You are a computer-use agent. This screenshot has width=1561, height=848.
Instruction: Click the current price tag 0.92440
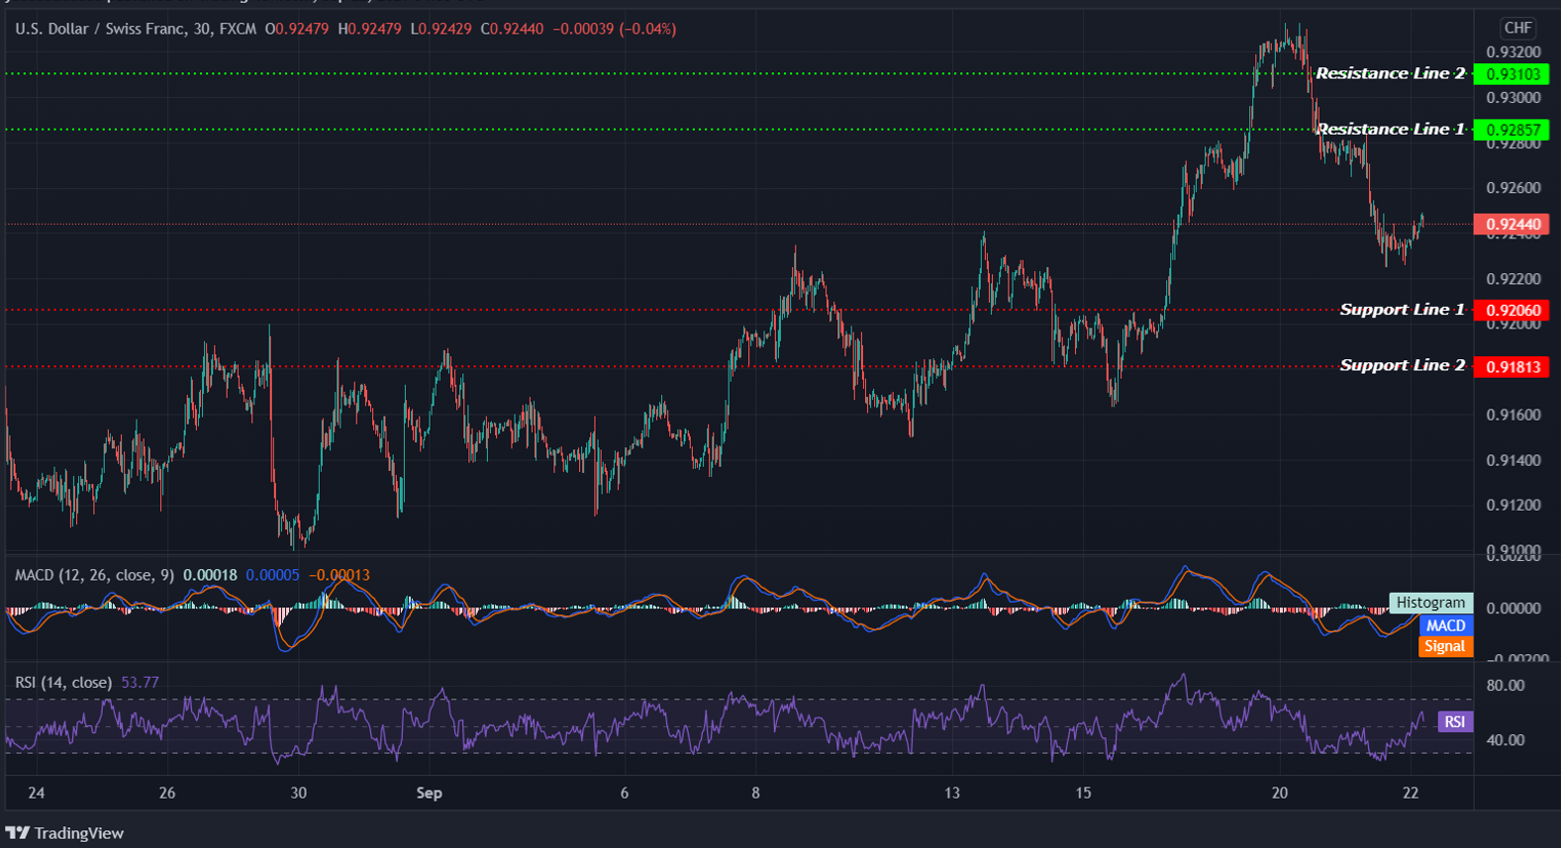pos(1512,225)
